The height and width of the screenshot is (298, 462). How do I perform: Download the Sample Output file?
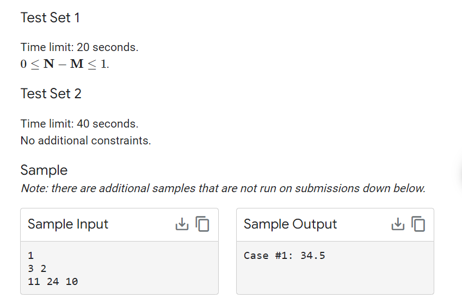398,224
